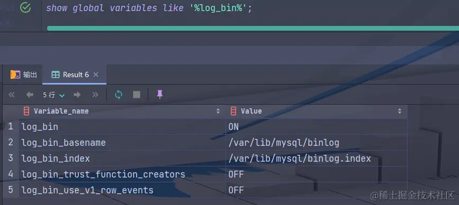Close the Result 6 tab

pos(96,74)
